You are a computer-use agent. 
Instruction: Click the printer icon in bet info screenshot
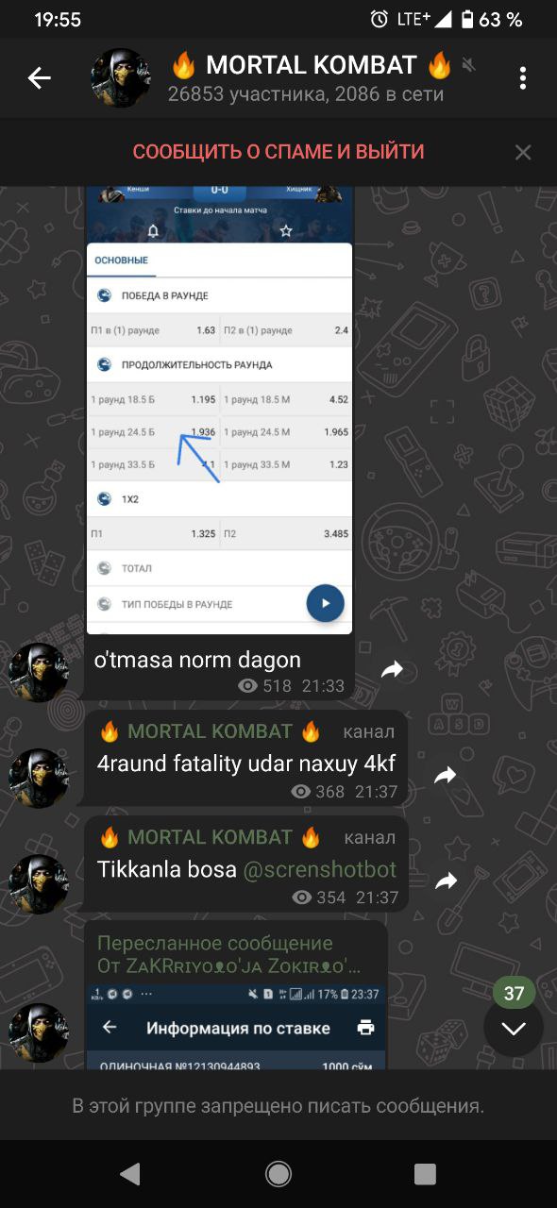tap(366, 1028)
